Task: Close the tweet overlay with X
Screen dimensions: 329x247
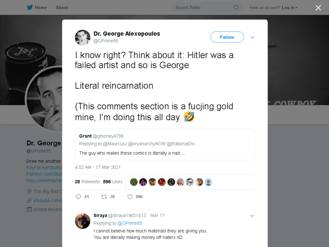Action: (318, 8)
